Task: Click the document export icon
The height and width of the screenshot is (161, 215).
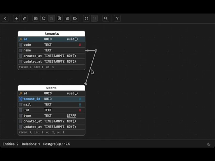Action: (59, 18)
